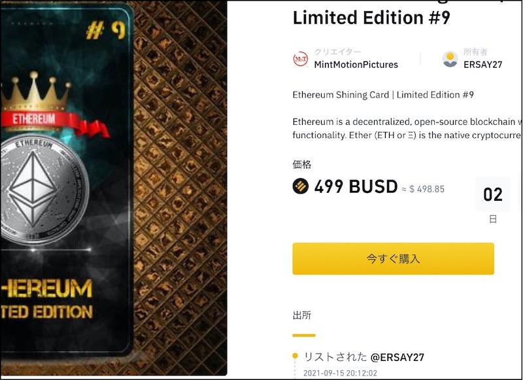Click the gold crown graphic
This screenshot has height=380, width=523.
(35, 91)
